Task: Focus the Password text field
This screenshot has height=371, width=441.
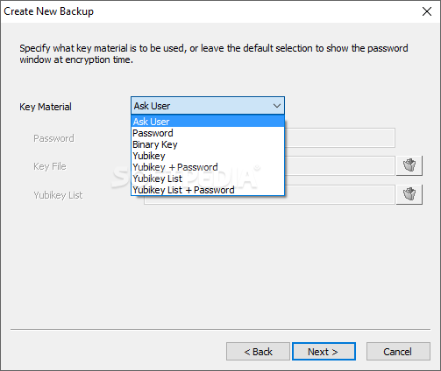Action: click(339, 137)
